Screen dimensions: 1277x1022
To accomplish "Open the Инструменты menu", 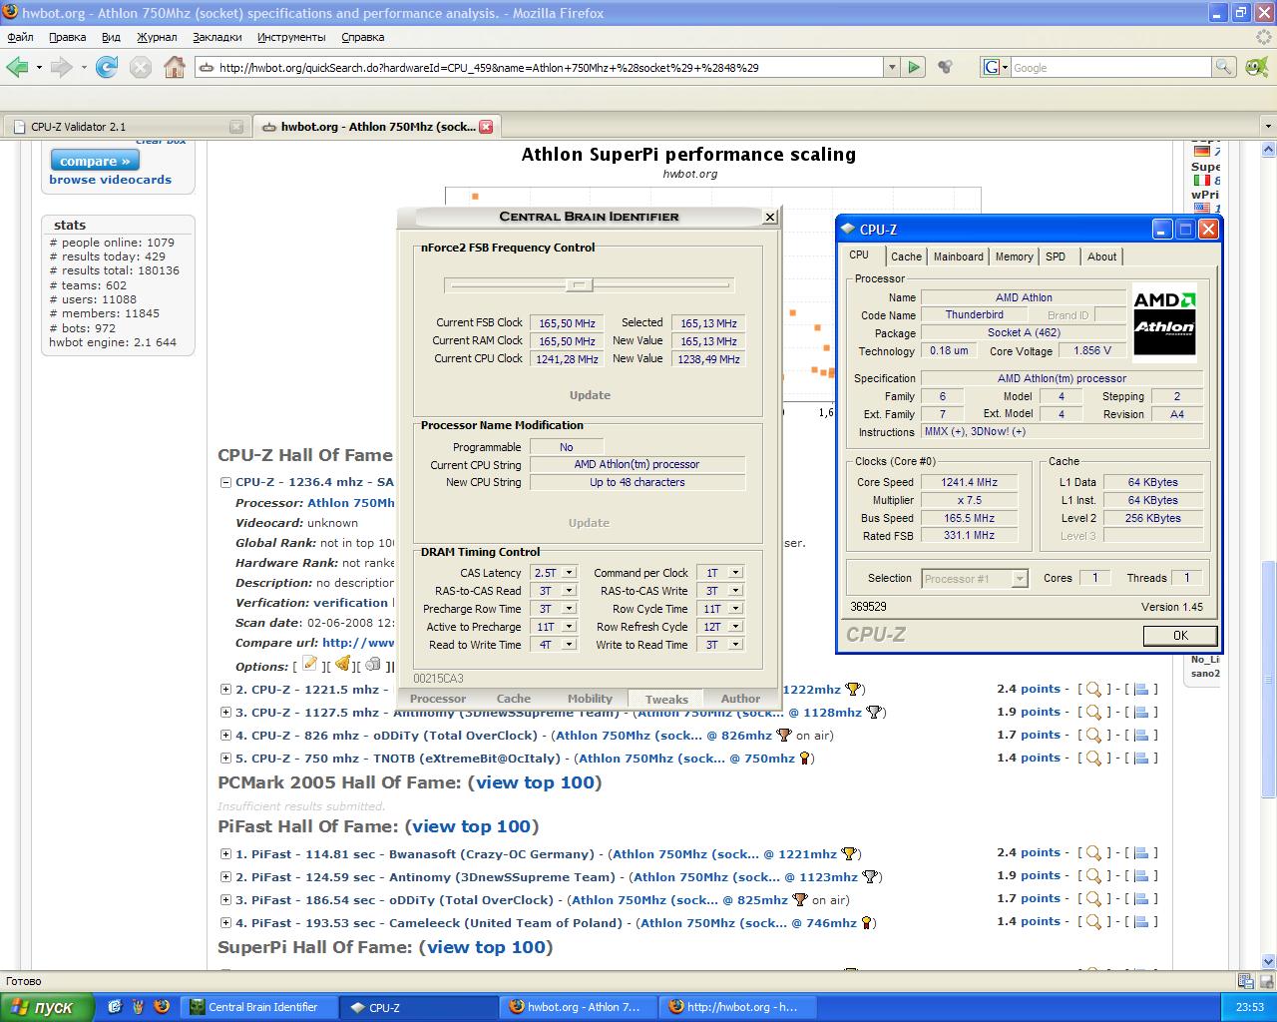I will click(291, 37).
